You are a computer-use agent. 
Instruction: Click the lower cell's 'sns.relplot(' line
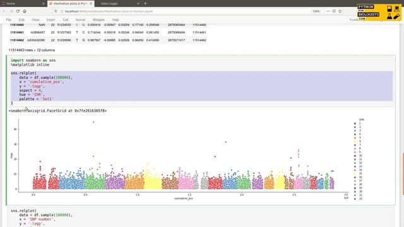pyautogui.click(x=24, y=211)
